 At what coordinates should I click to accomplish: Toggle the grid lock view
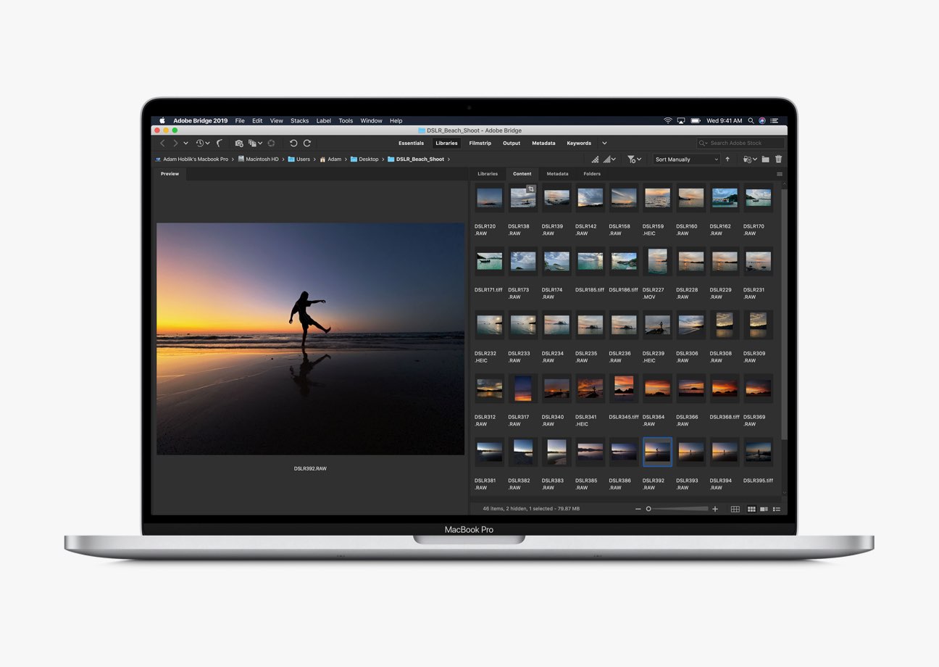tap(735, 509)
